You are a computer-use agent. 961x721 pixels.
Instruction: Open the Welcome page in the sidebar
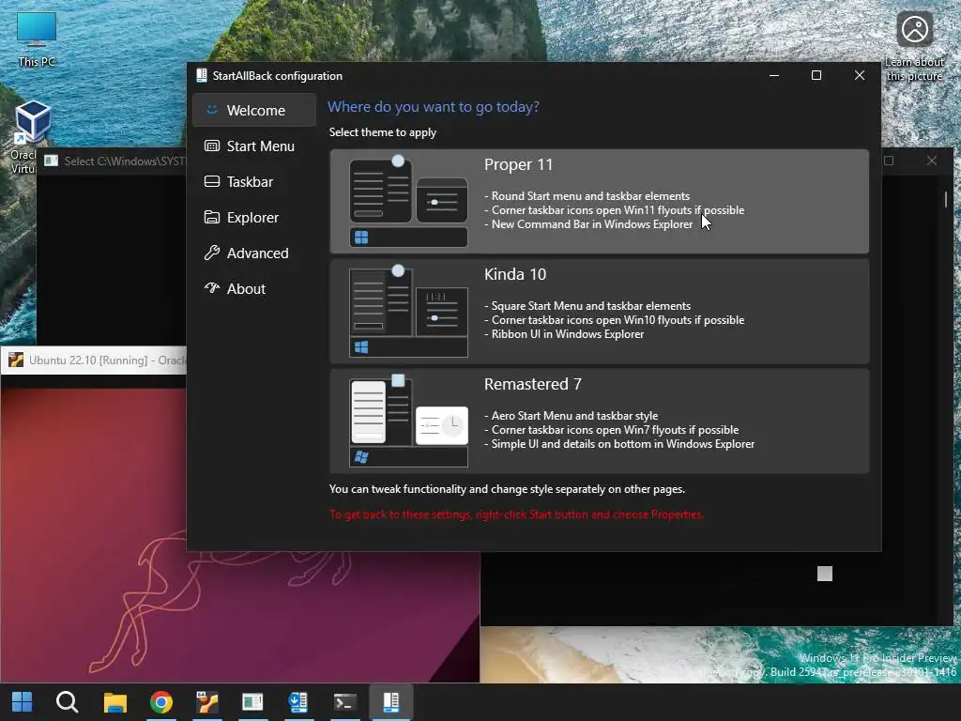[x=254, y=111]
